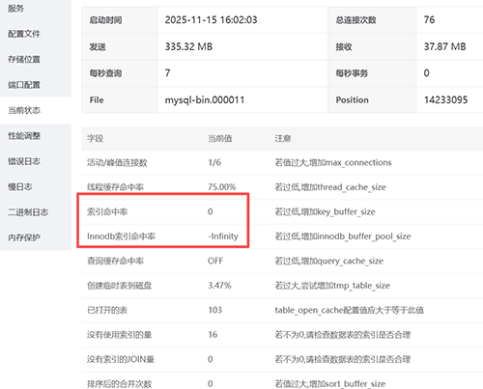Screen dimensions: 483x389
Task: Click the 没有使用索引的量 row label
Action: pyautogui.click(x=119, y=335)
